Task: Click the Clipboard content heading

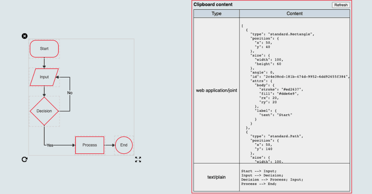Action: 213,5
